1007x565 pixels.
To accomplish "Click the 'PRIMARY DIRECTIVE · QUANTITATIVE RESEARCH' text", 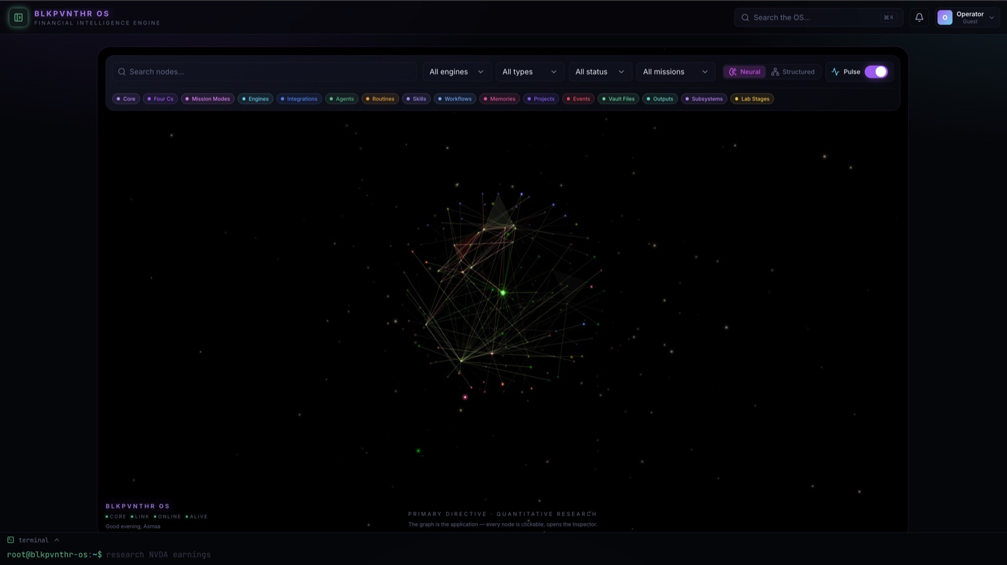I will 502,514.
